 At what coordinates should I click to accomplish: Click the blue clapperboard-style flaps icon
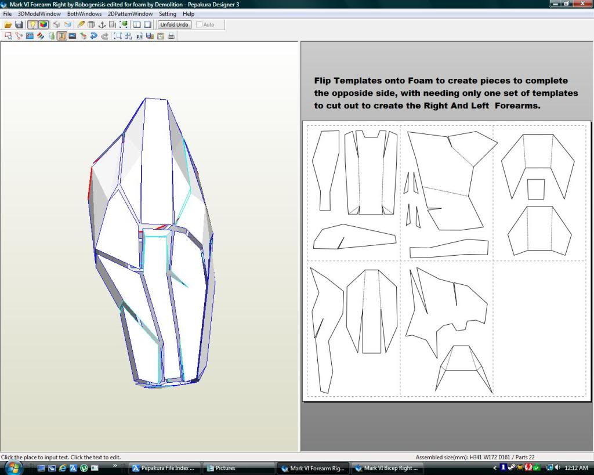[x=30, y=36]
